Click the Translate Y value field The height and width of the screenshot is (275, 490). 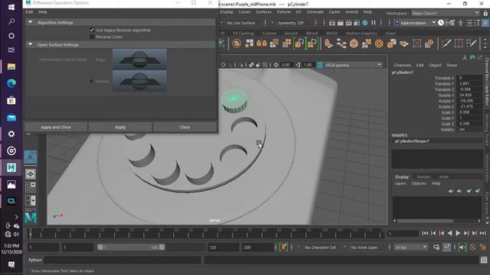[469, 83]
